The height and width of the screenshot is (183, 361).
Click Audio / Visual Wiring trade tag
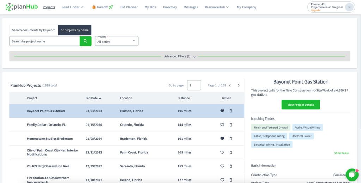click(x=307, y=128)
